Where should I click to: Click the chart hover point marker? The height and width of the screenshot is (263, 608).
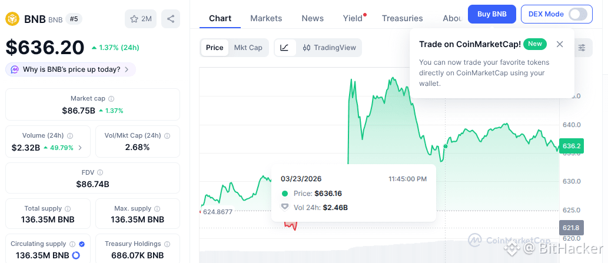pos(445,146)
